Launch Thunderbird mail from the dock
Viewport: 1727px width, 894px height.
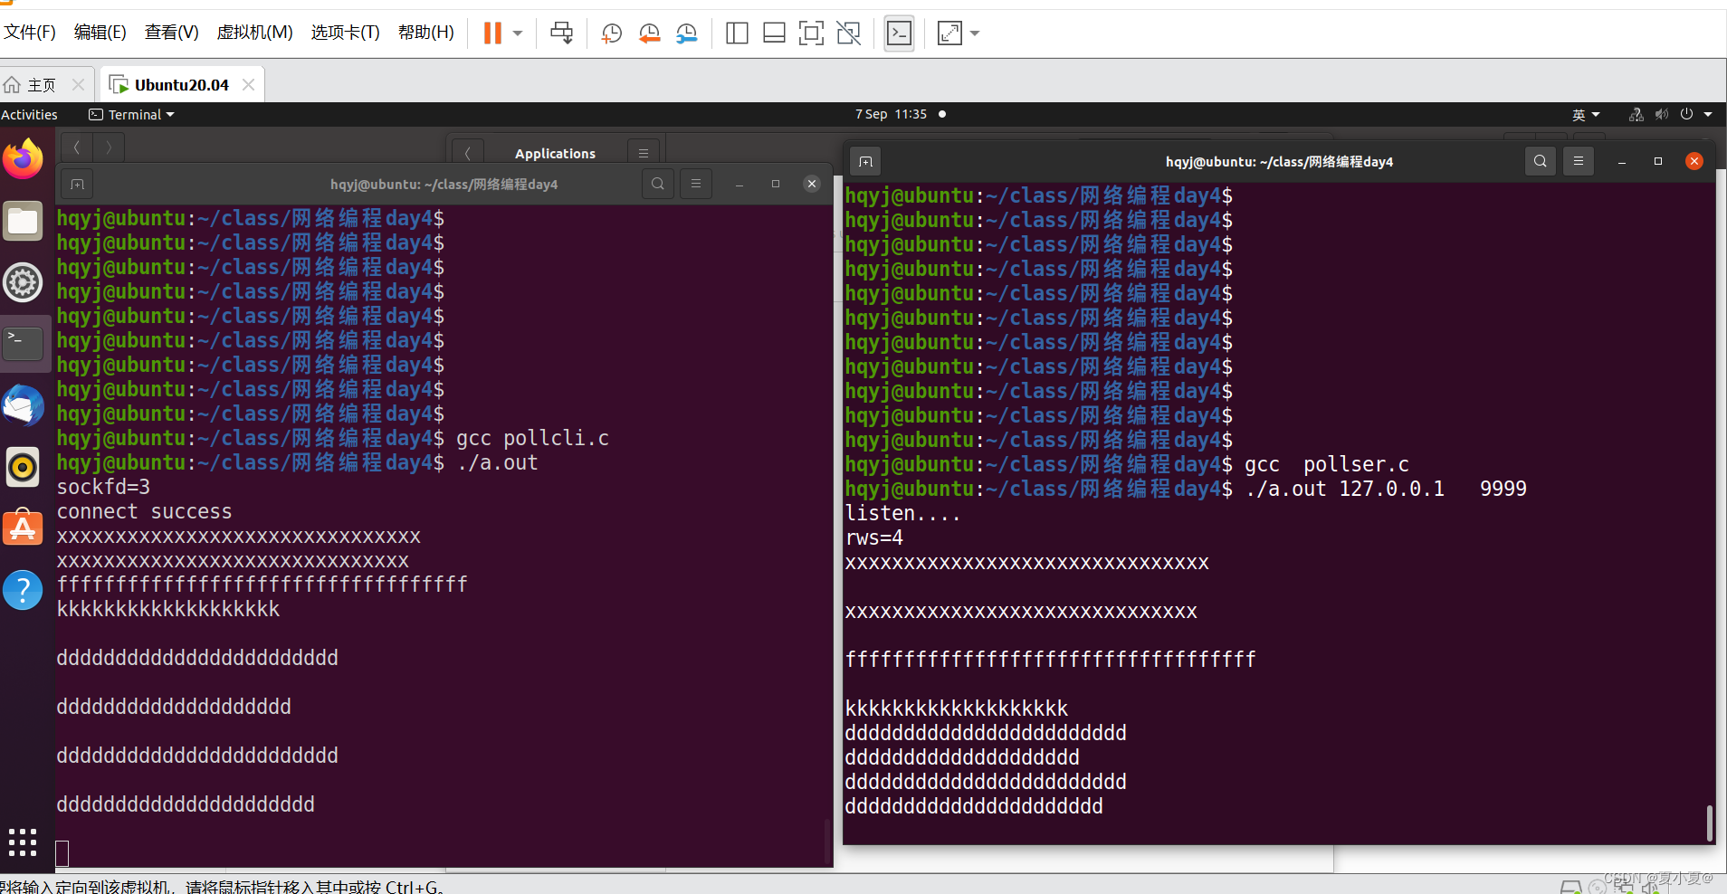(24, 405)
